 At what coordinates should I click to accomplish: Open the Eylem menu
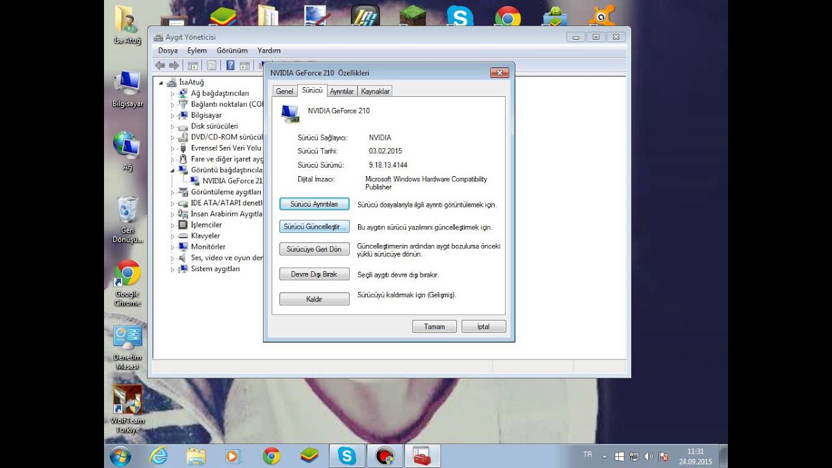(x=197, y=51)
